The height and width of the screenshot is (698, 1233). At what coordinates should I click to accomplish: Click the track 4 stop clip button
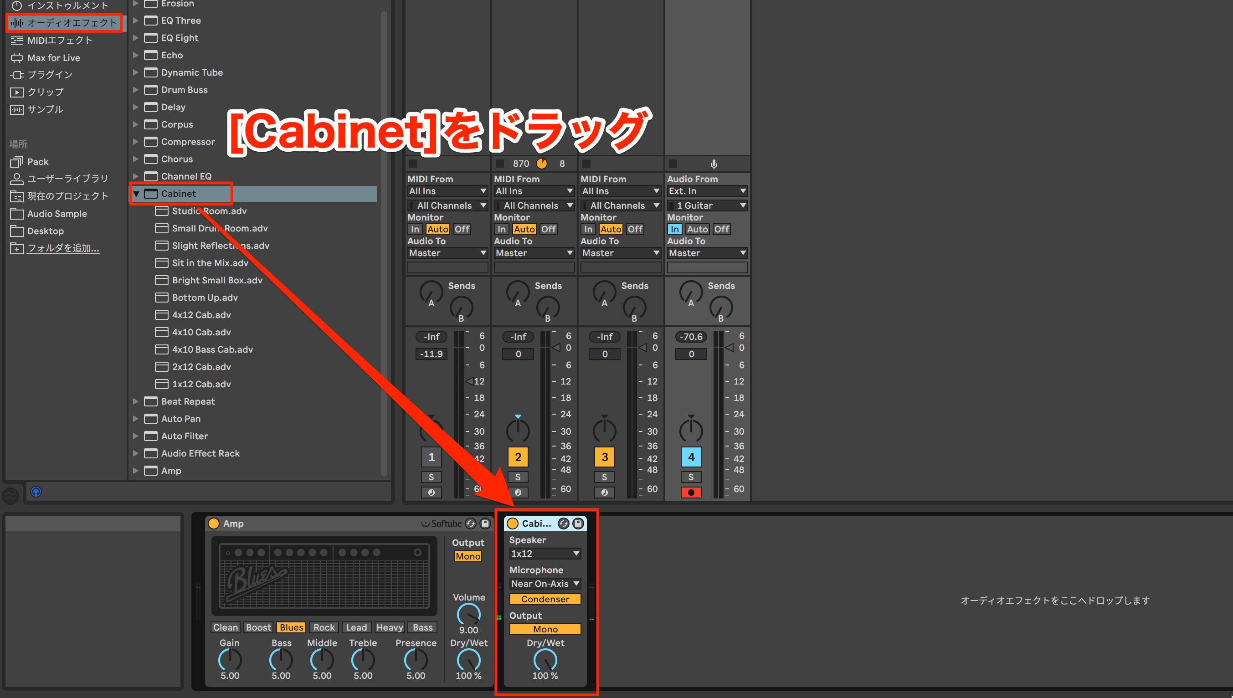(x=673, y=164)
